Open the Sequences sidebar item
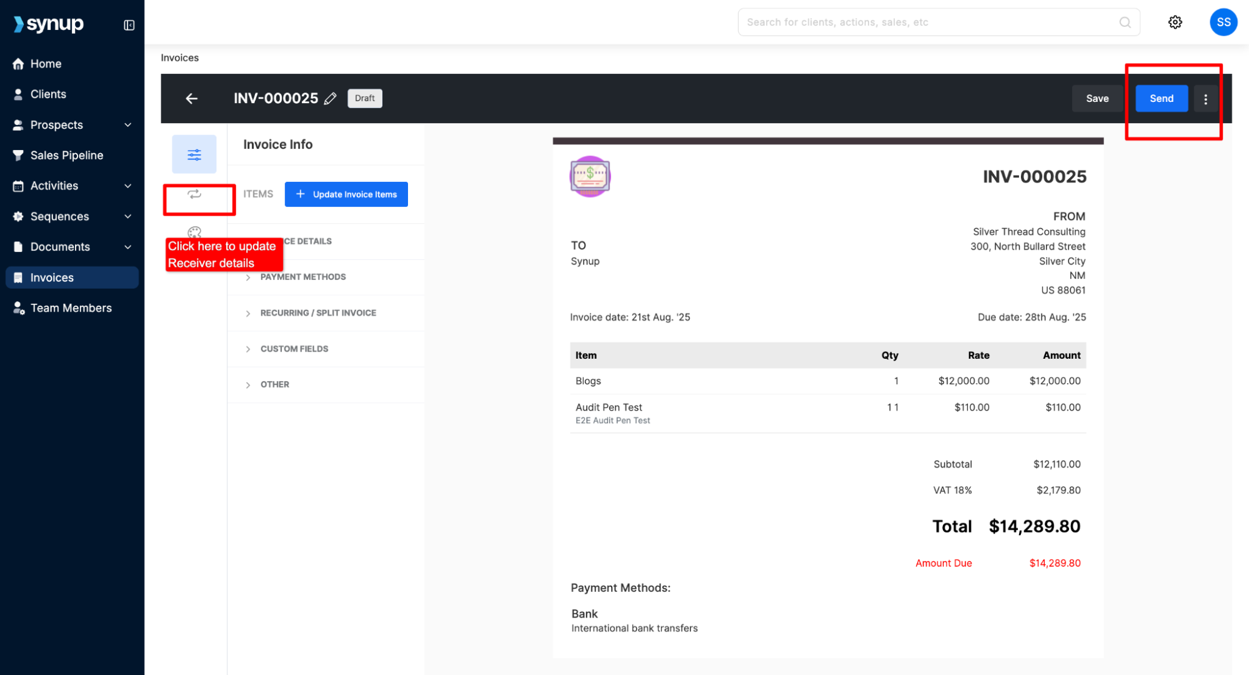The image size is (1249, 675). coord(59,217)
